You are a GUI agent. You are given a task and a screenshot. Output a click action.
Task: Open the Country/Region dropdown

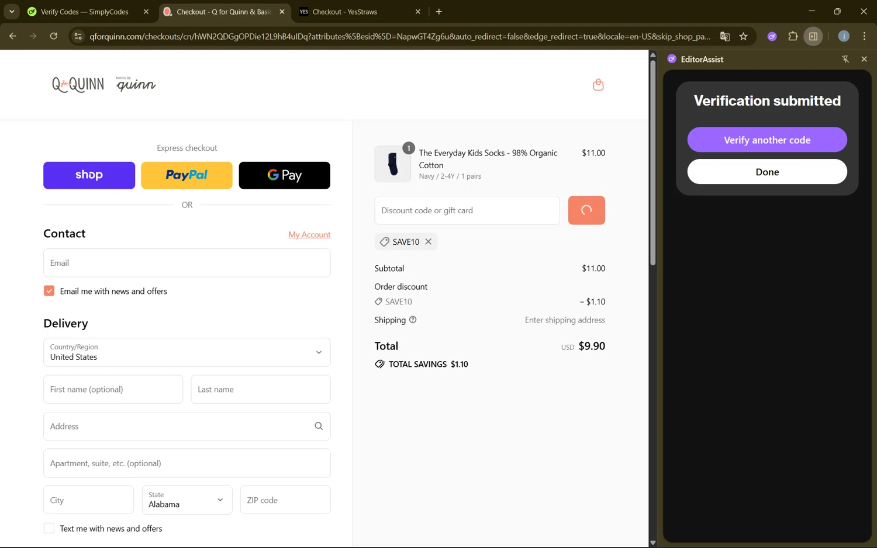[187, 352]
